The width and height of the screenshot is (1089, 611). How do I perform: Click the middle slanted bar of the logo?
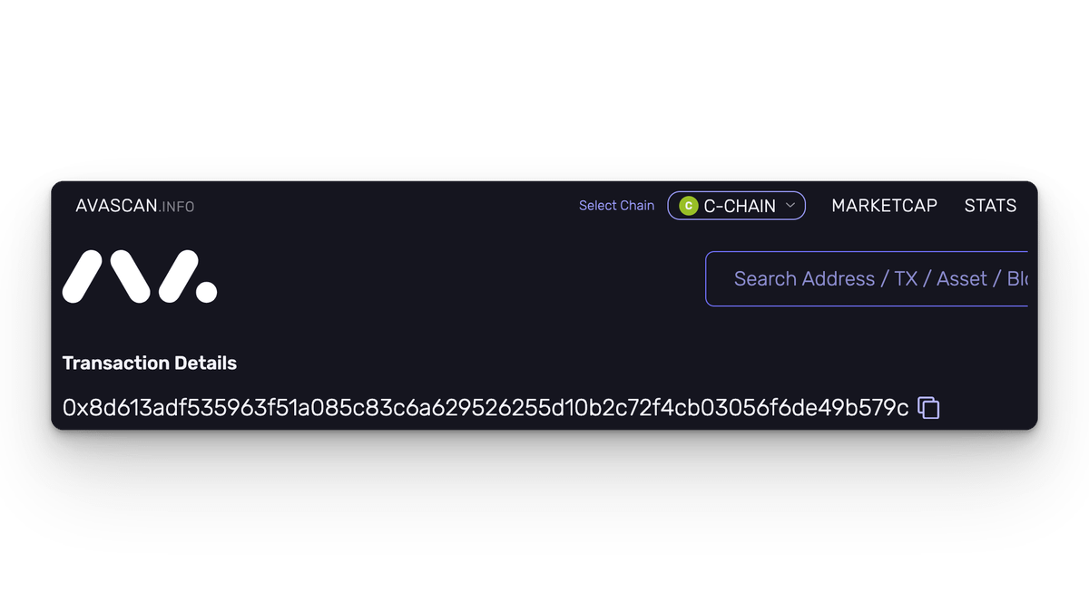[x=131, y=276]
